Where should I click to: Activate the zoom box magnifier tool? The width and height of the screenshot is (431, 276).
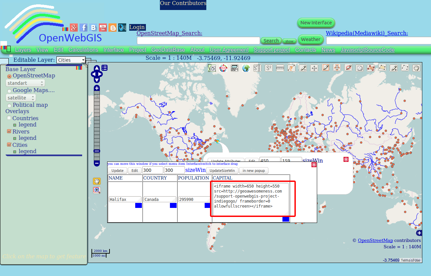[97, 190]
